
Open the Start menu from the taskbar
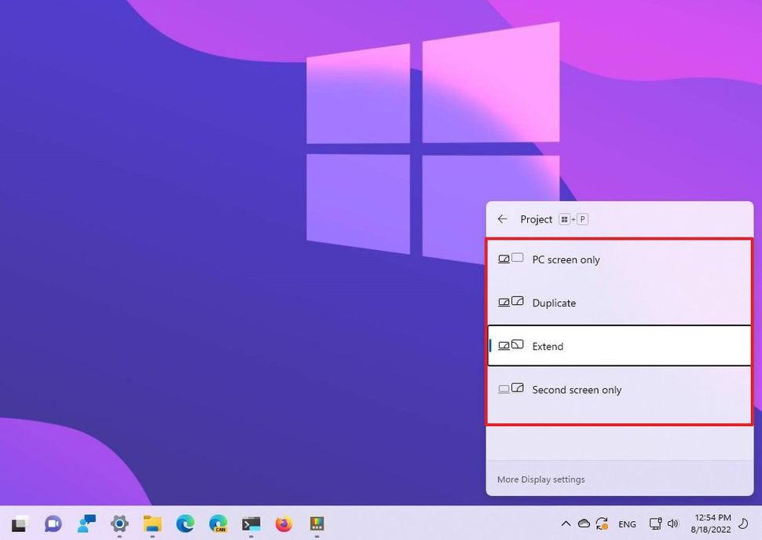click(20, 523)
